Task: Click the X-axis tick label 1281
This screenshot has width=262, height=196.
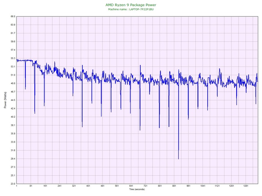Action: coord(246,186)
